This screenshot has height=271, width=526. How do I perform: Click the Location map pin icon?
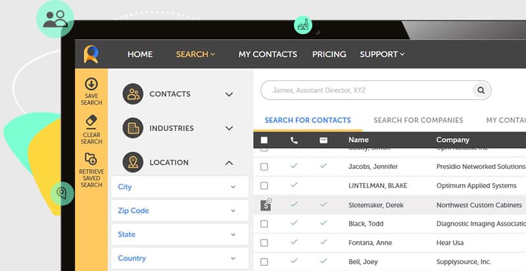133,162
